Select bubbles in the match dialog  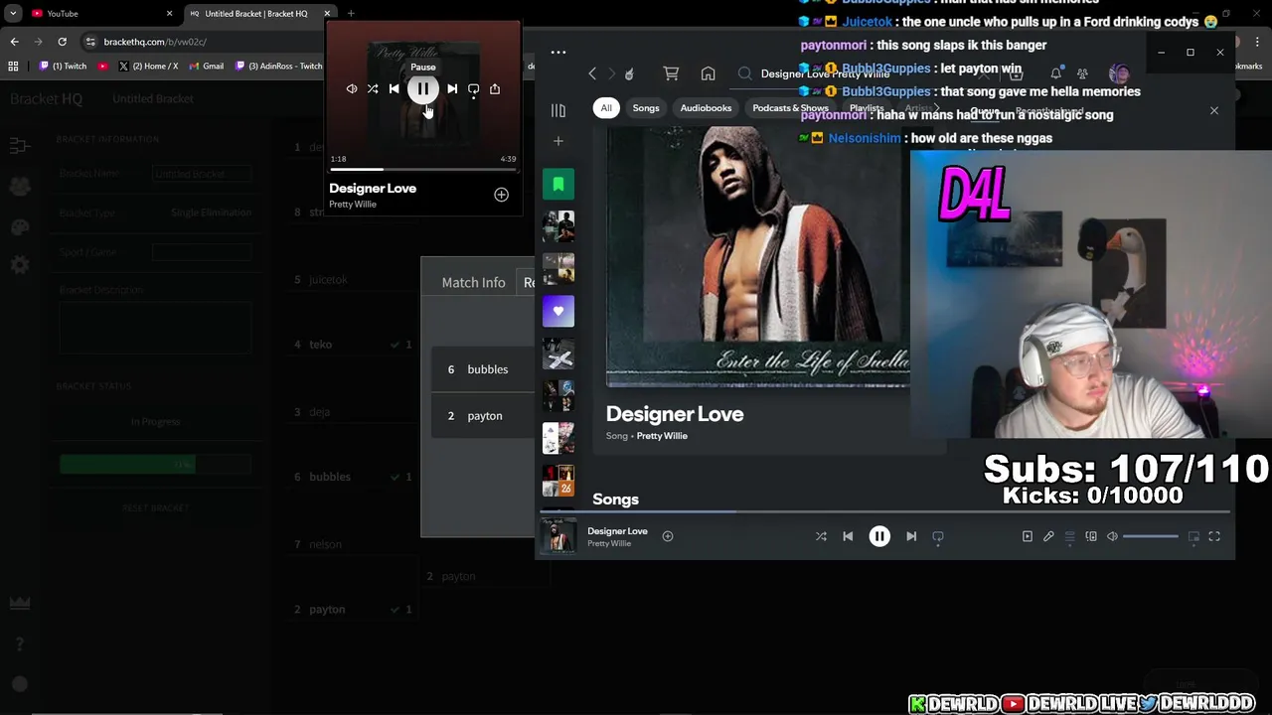point(483,369)
